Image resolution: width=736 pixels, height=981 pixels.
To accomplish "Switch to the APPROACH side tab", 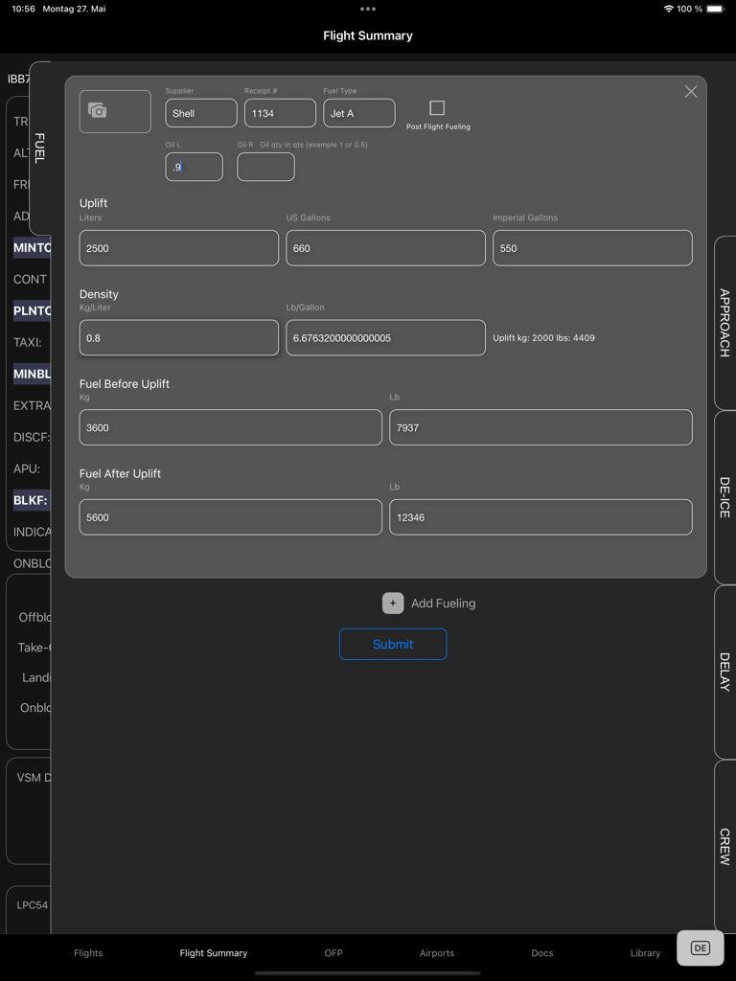I will (x=724, y=322).
